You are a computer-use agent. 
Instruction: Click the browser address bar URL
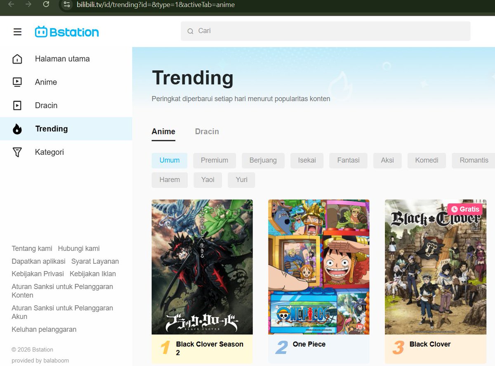tap(156, 5)
